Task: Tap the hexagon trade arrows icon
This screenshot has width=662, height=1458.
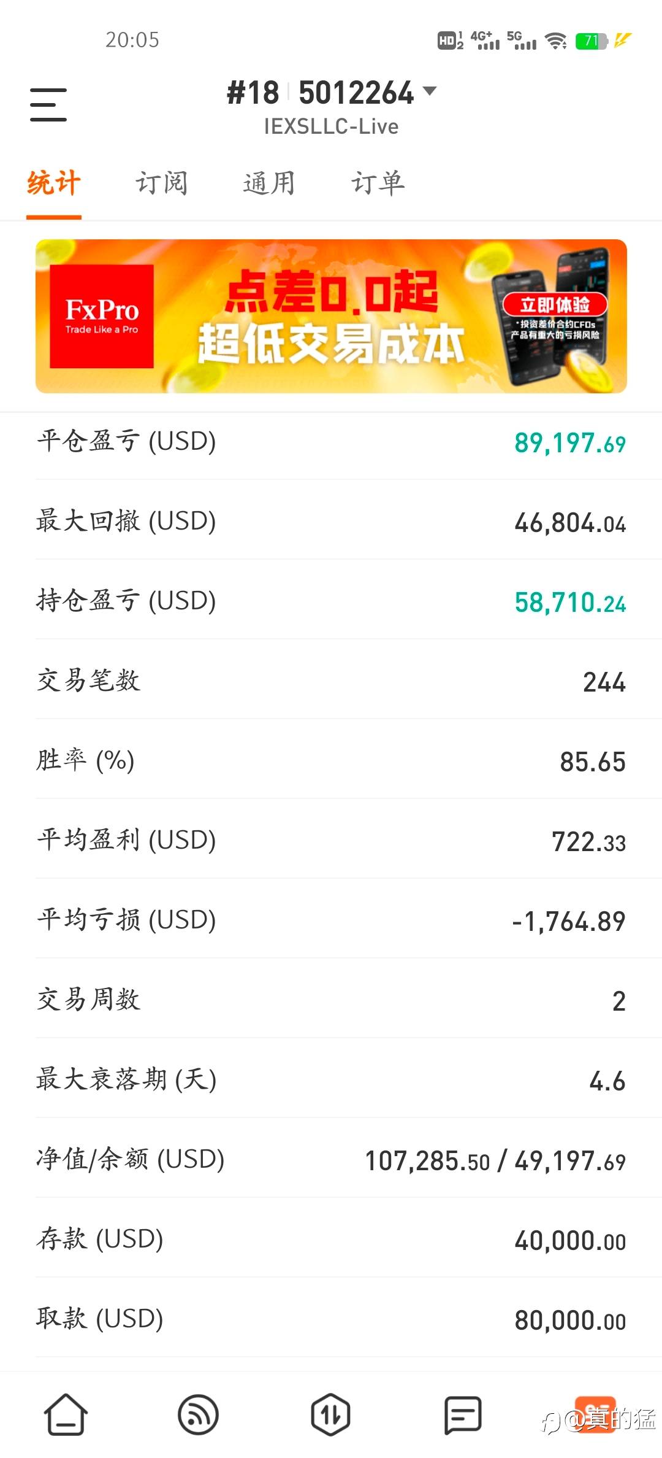Action: (330, 1415)
